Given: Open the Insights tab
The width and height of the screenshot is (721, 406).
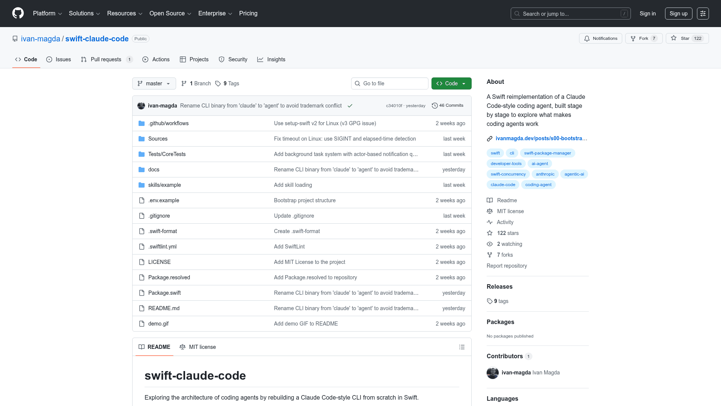Looking at the screenshot, I should [x=271, y=59].
